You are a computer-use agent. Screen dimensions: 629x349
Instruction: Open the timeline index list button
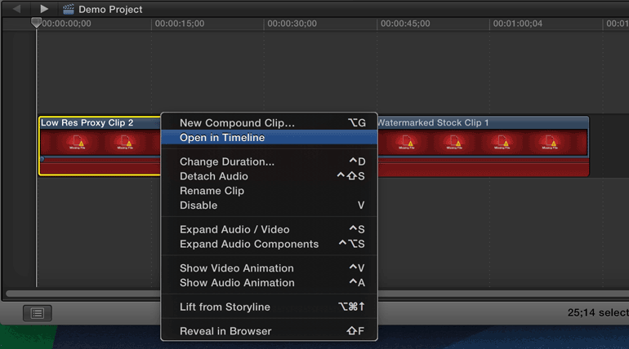(38, 313)
